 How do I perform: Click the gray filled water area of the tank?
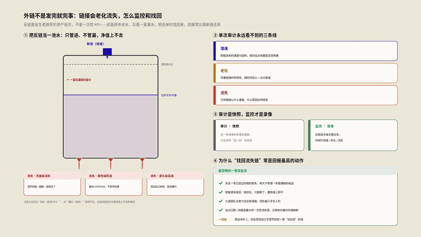[x=111, y=126]
